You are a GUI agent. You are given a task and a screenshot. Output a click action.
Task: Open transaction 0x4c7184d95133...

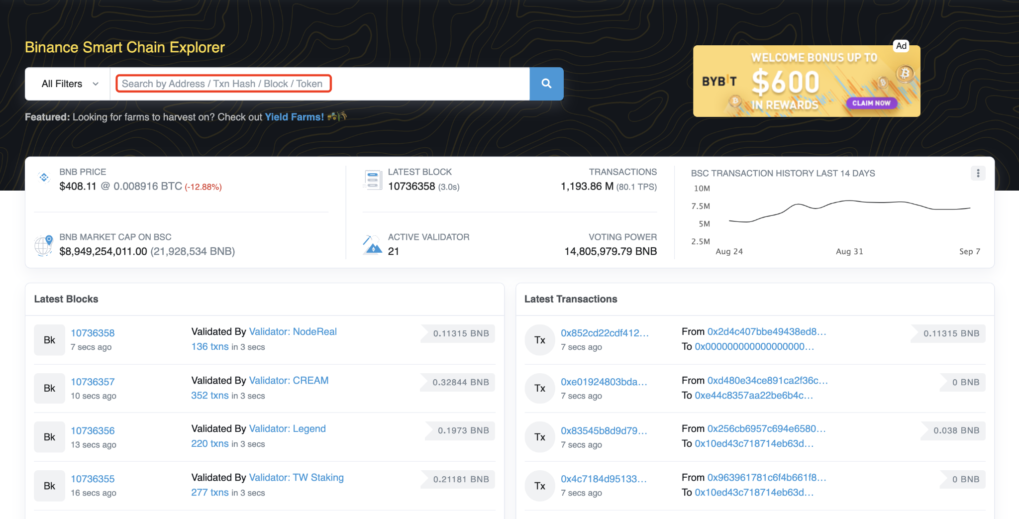click(x=604, y=479)
